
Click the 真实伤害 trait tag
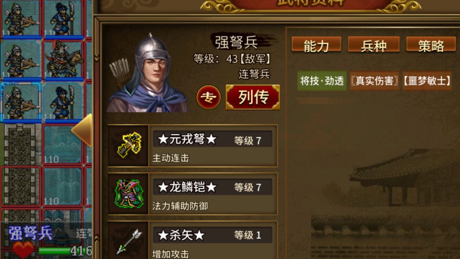point(374,80)
